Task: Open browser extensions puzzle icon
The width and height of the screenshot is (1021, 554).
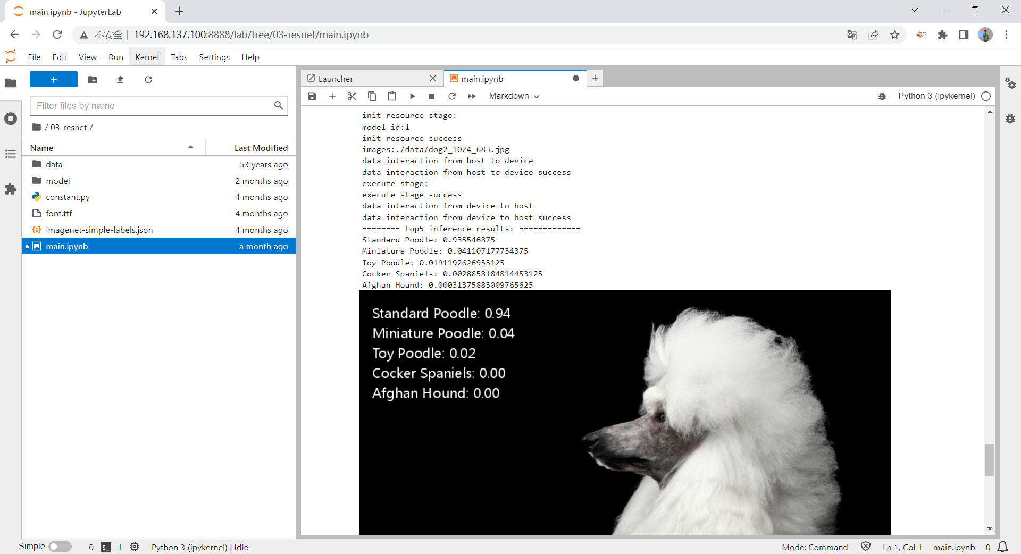Action: (943, 35)
